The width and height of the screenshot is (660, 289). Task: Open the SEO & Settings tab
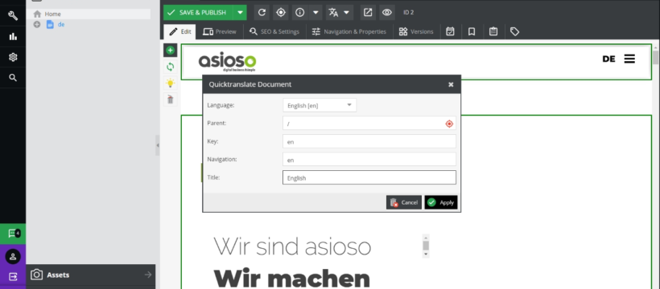click(x=274, y=31)
